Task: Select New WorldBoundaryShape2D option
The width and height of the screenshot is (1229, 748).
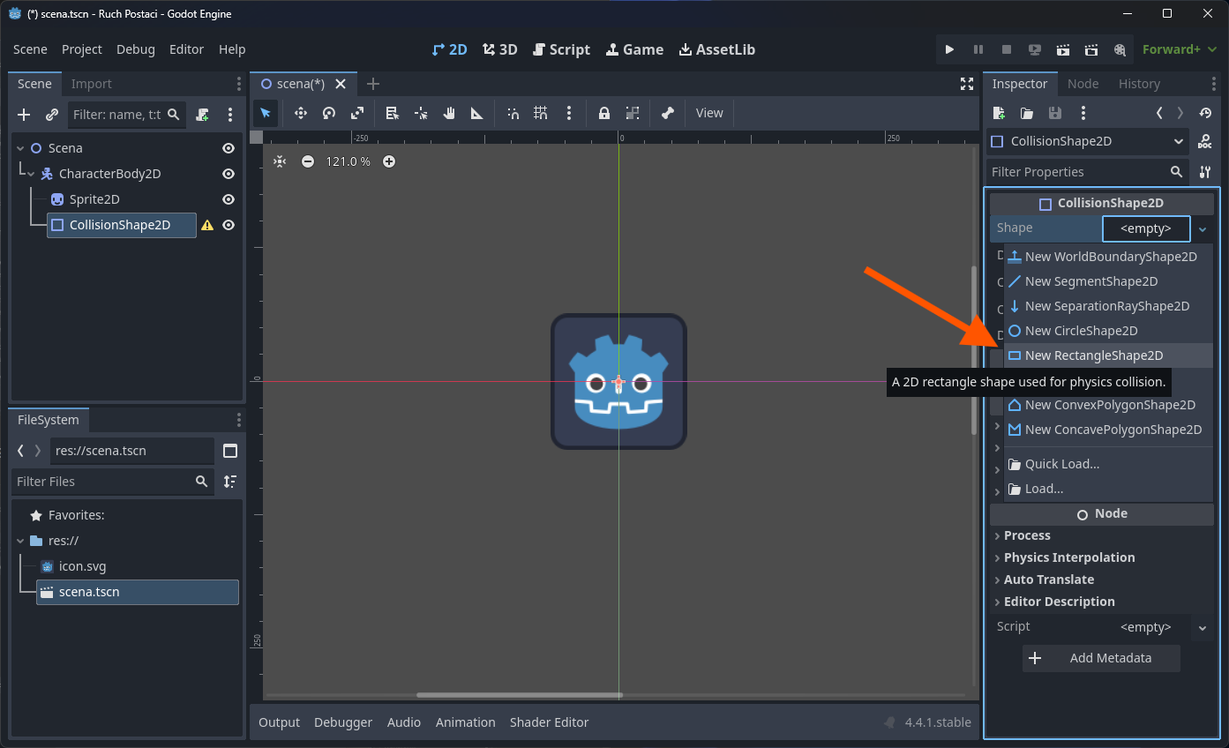Action: point(1109,257)
